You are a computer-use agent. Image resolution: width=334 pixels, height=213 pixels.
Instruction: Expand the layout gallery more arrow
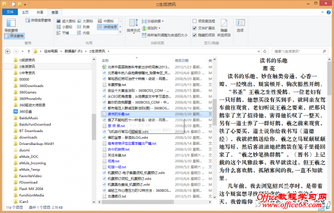click(x=120, y=32)
